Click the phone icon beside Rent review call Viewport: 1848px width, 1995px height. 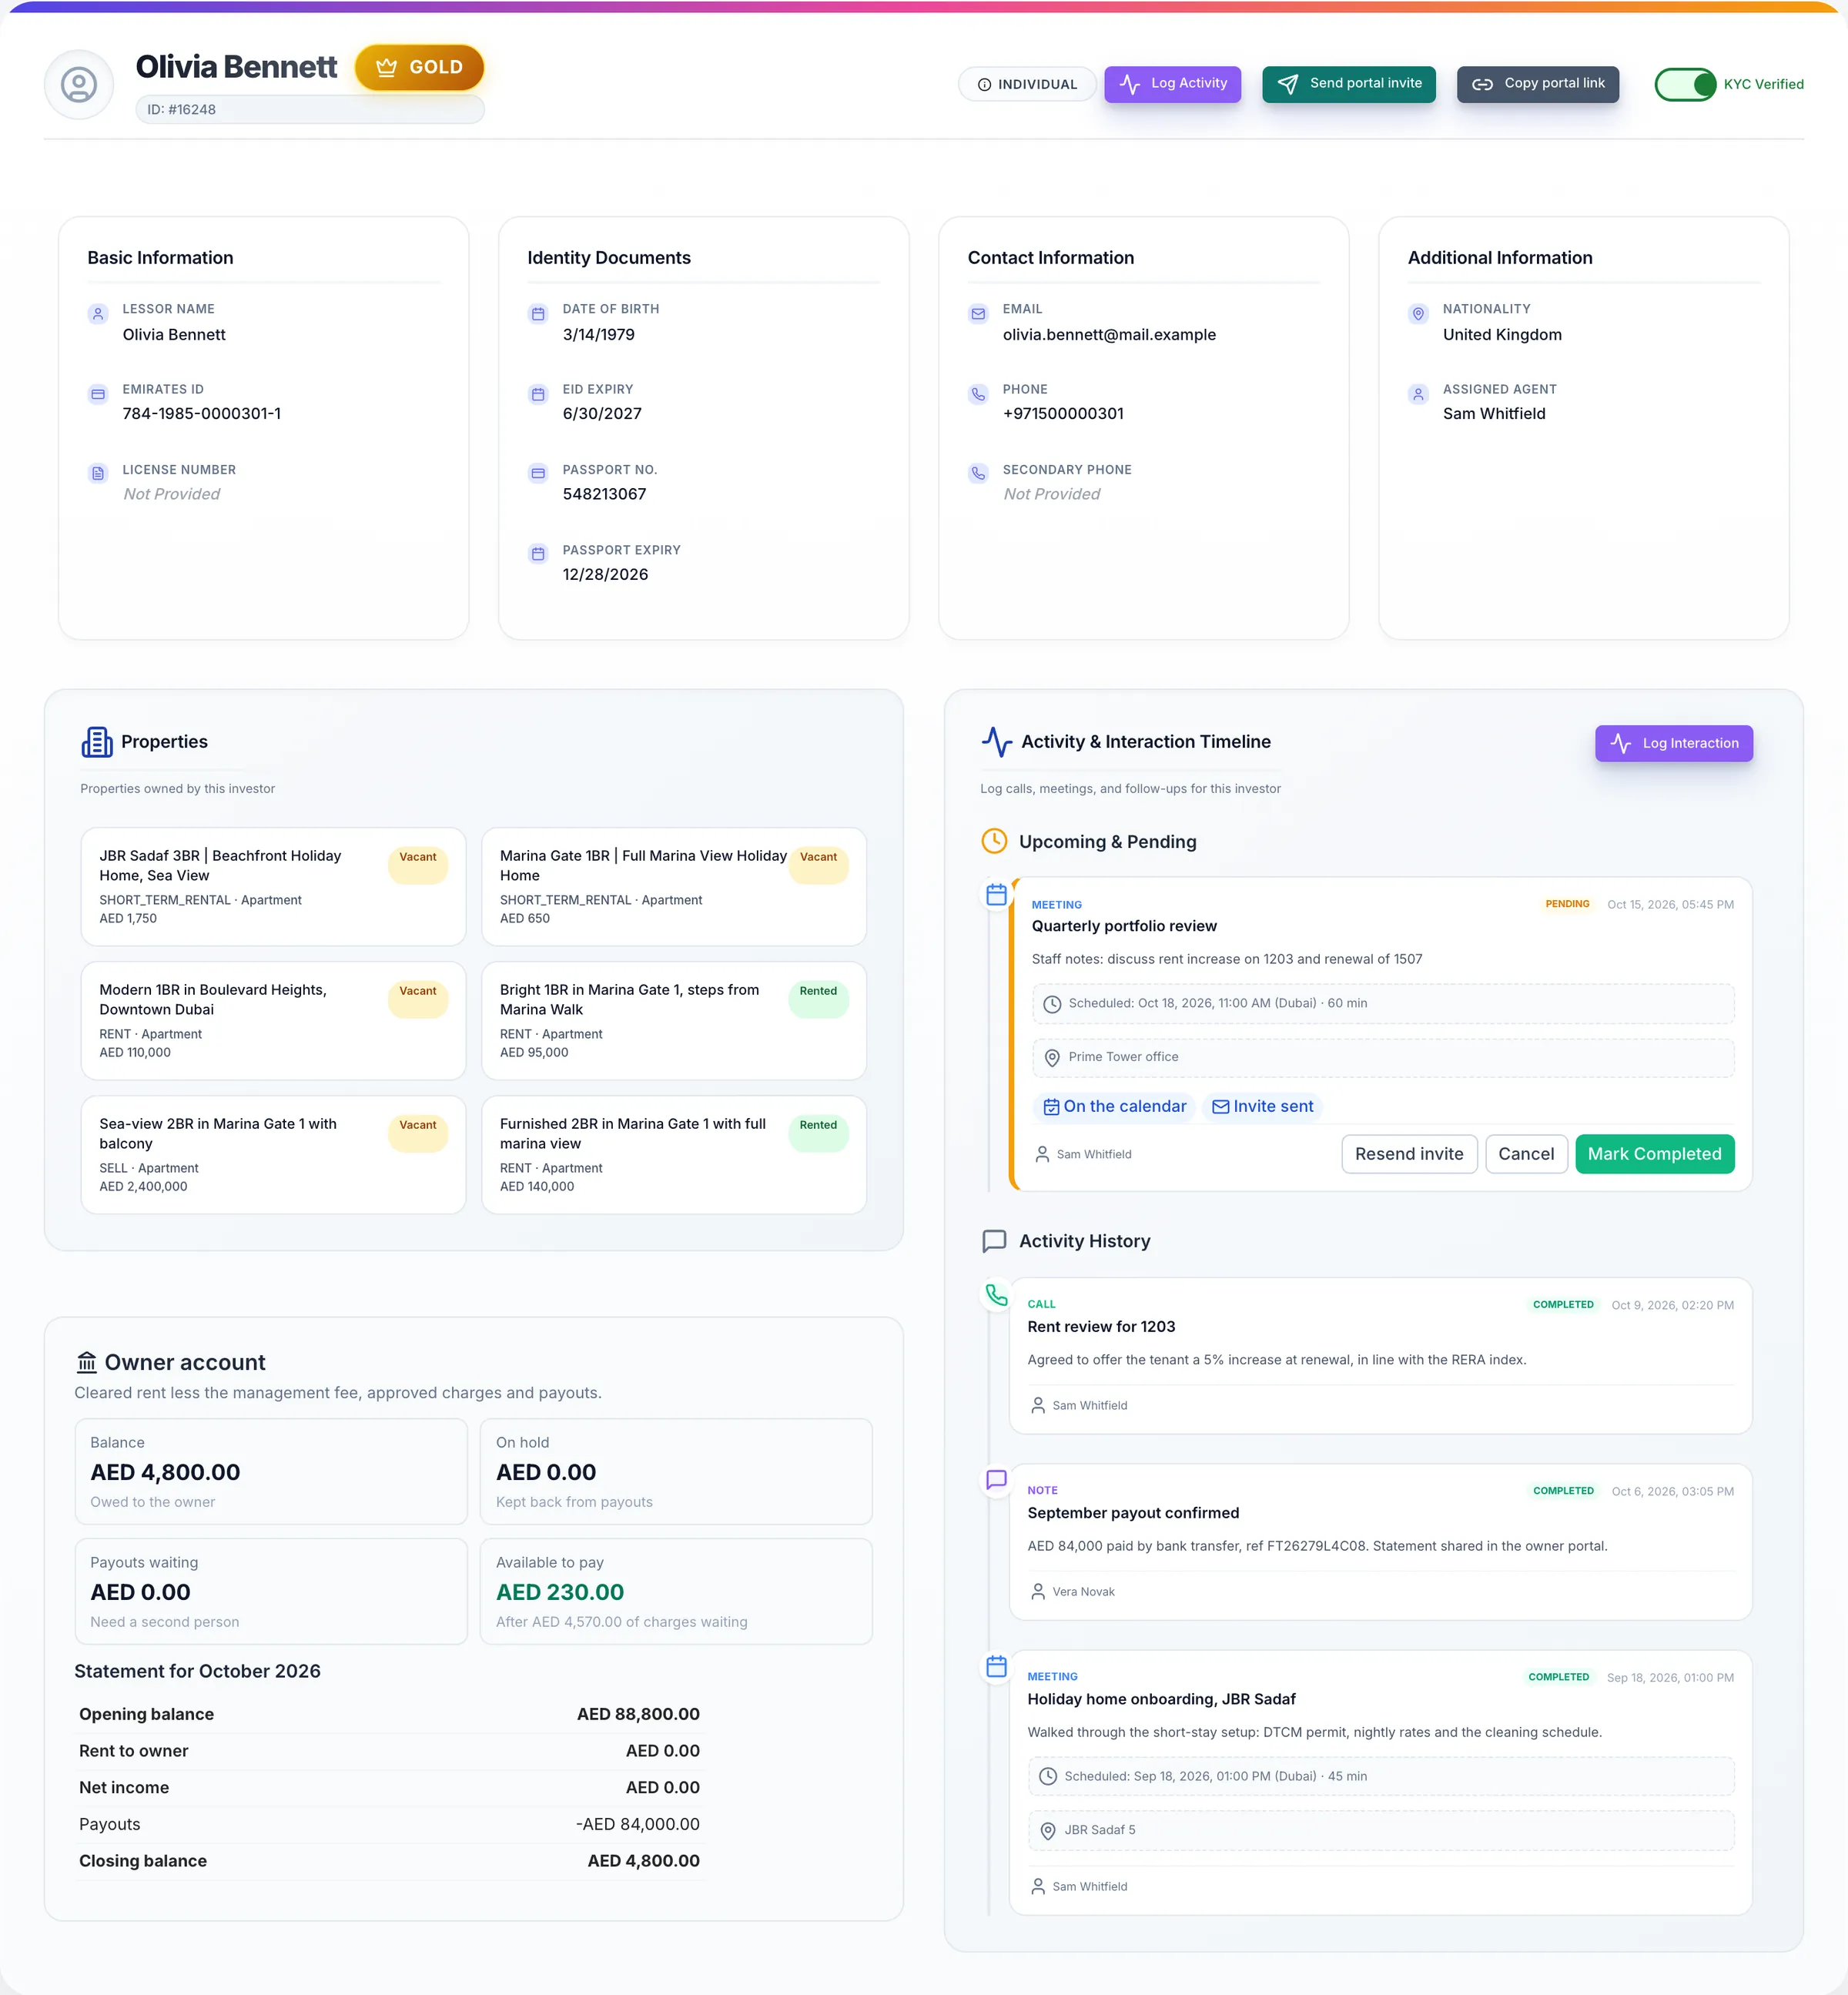pyautogui.click(x=996, y=1295)
